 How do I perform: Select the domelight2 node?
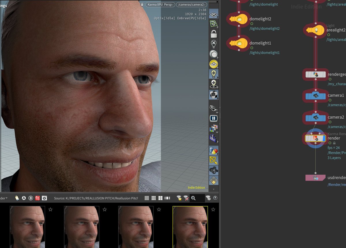pos(239,19)
